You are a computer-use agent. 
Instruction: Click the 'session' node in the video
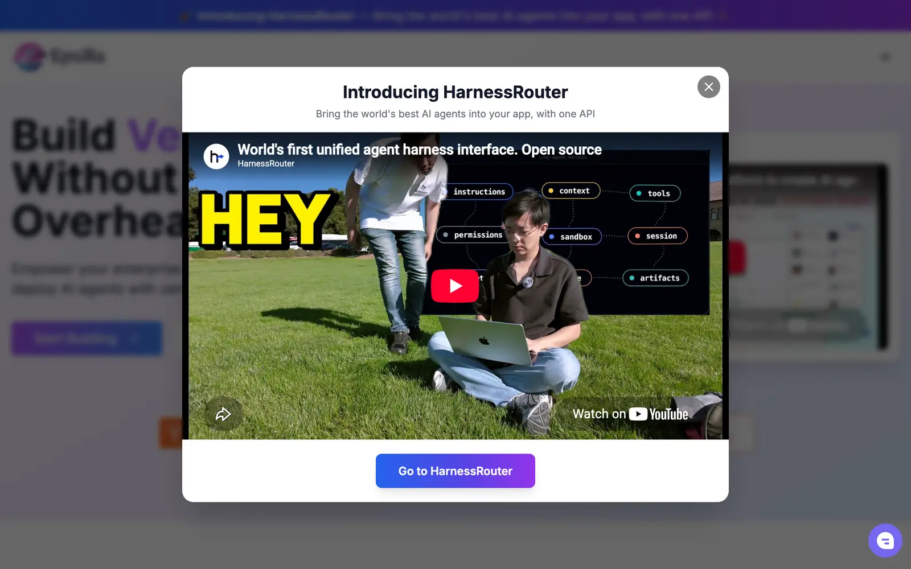point(658,236)
